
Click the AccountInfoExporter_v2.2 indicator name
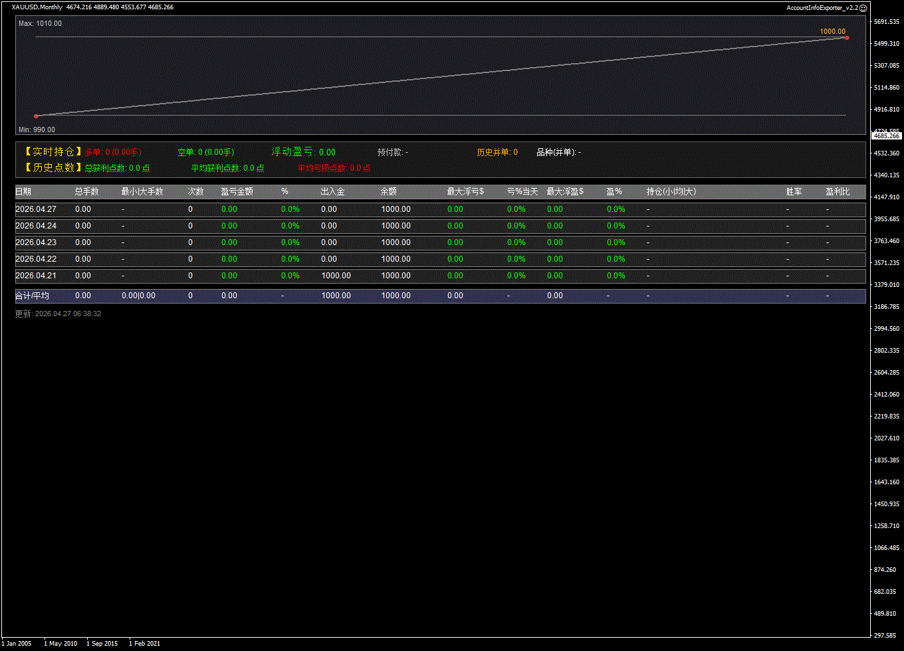(822, 8)
